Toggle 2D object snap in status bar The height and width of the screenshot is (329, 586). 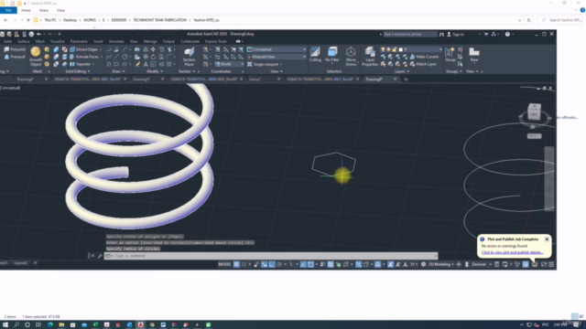310,264
